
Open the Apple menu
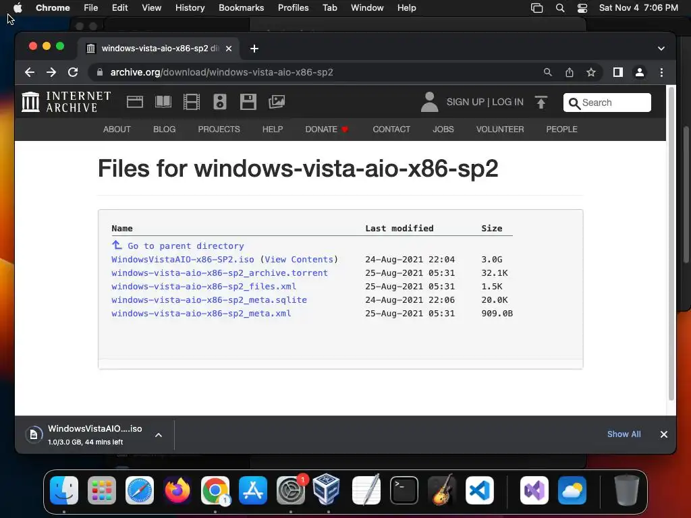[18, 8]
